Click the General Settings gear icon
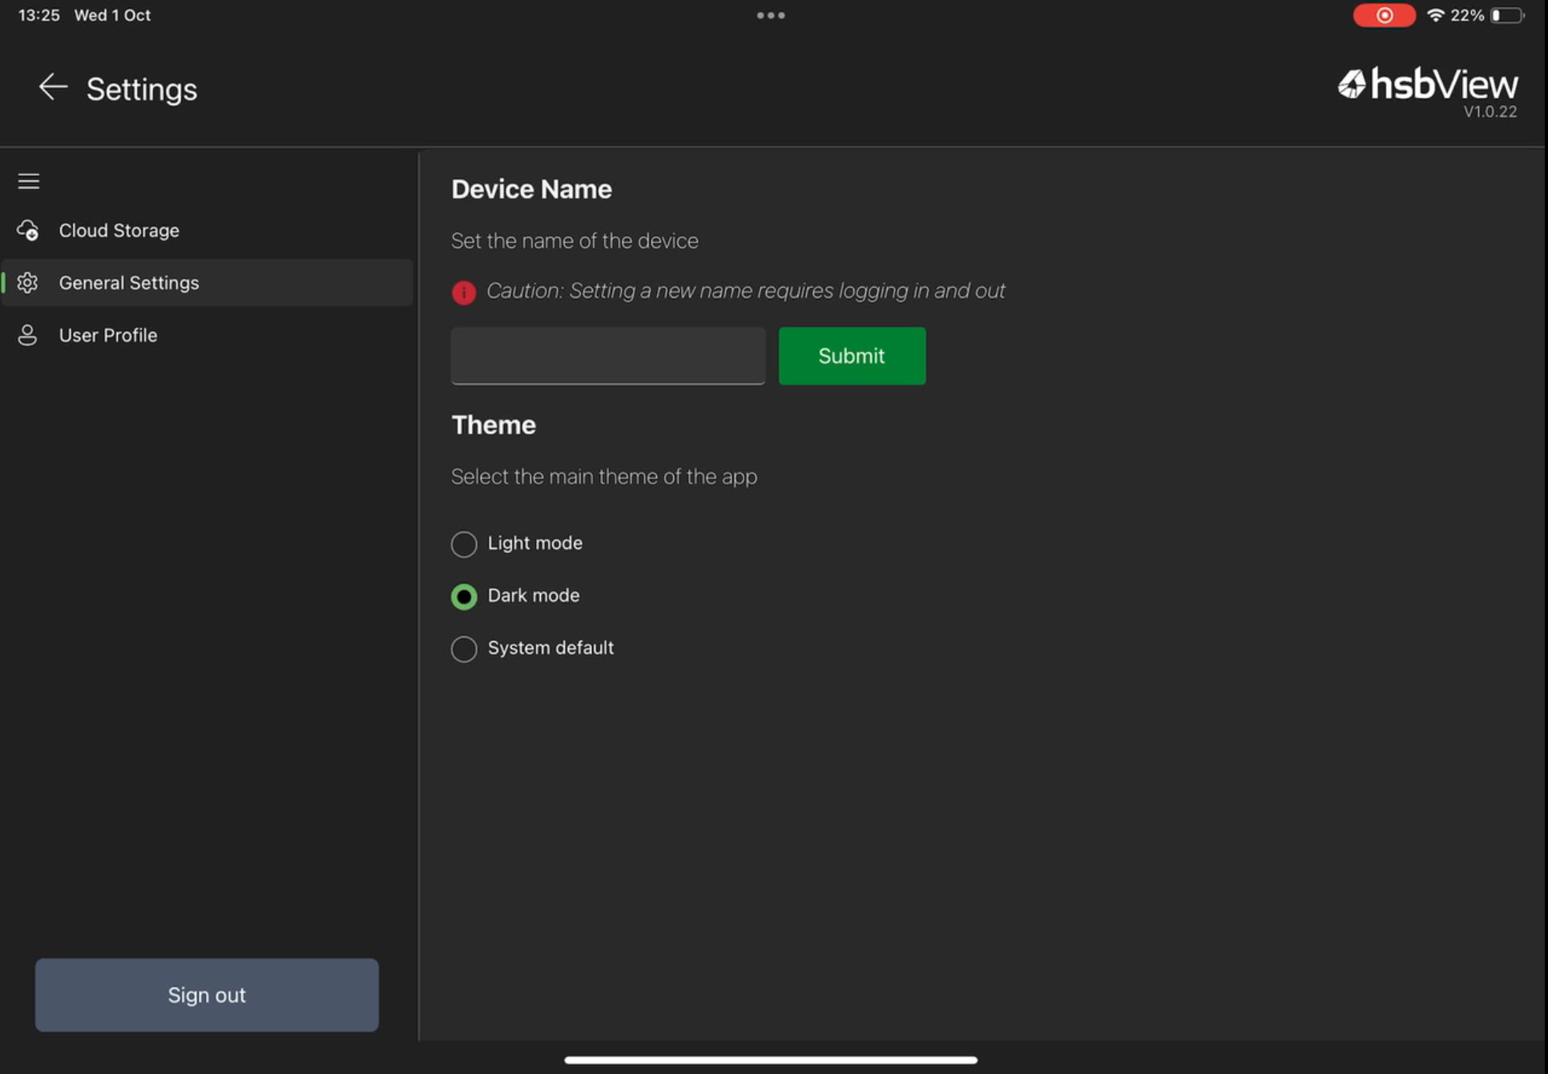Screen dimensions: 1548x1074 tap(28, 283)
